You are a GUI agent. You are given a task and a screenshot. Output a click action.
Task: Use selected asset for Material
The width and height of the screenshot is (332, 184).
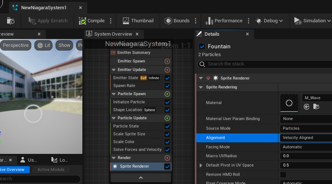307,107
